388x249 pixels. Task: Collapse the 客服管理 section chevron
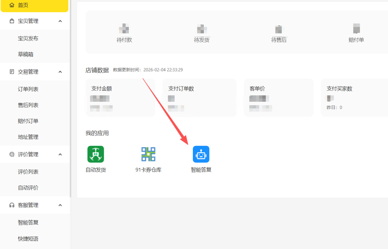[x=60, y=205]
